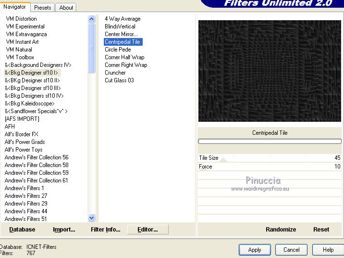344x258 pixels.
Task: Select &<Bkg Designer sf10 III> category
Action: (x=33, y=88)
